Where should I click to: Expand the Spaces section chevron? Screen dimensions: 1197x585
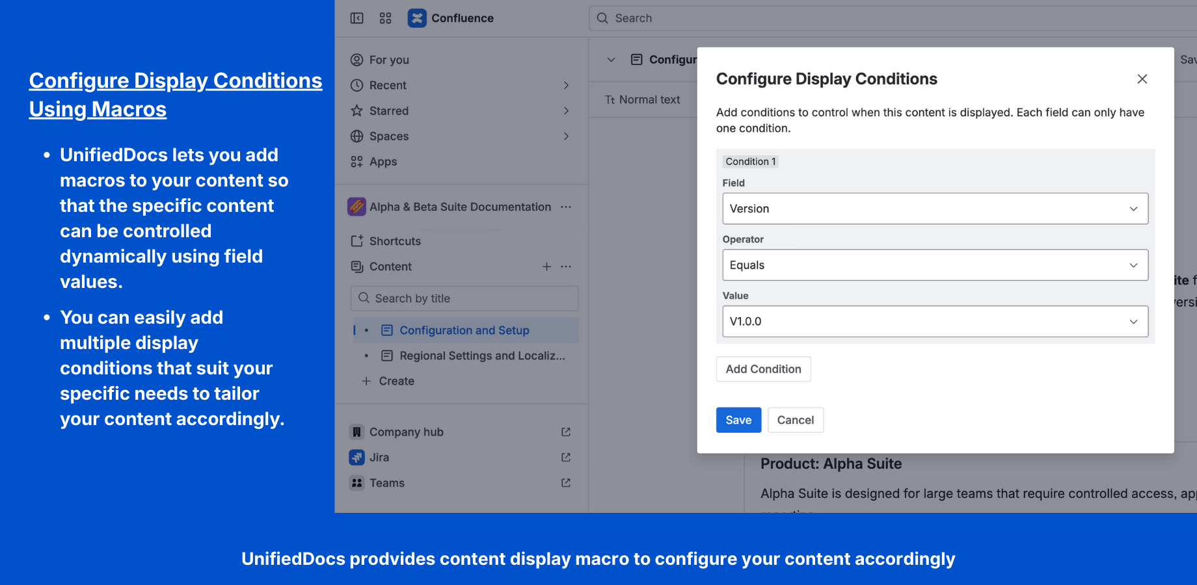(566, 136)
